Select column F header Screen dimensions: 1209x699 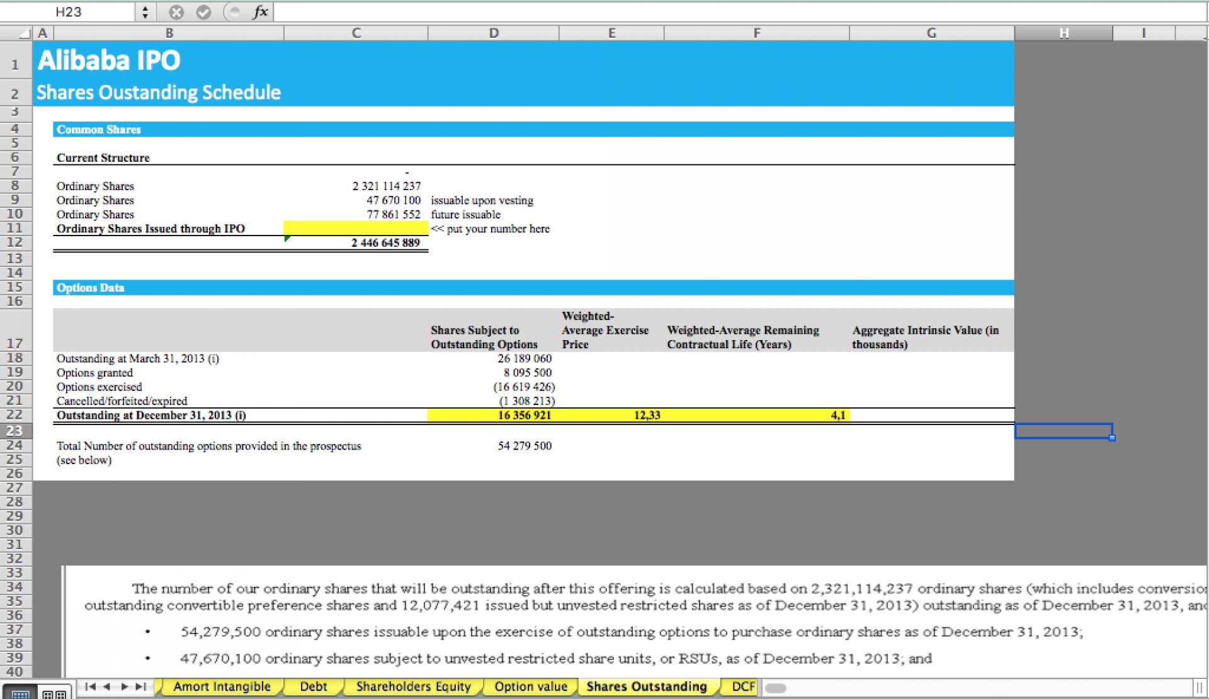pos(756,33)
